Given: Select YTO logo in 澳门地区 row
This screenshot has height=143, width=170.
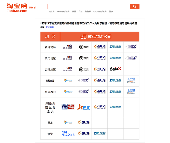Looking at the screenshot, I should (68, 58).
